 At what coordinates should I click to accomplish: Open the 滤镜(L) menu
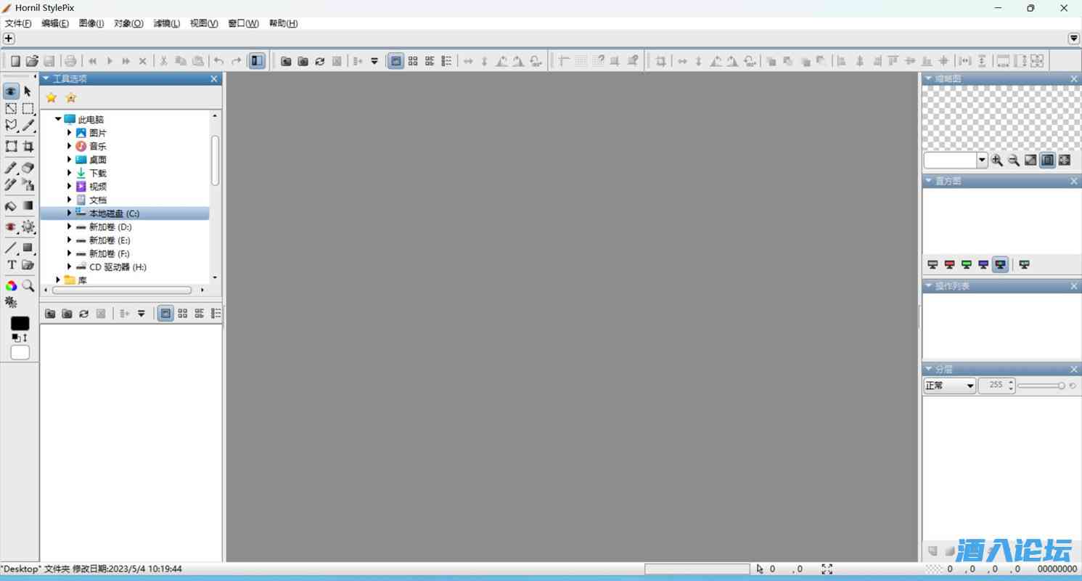(166, 23)
